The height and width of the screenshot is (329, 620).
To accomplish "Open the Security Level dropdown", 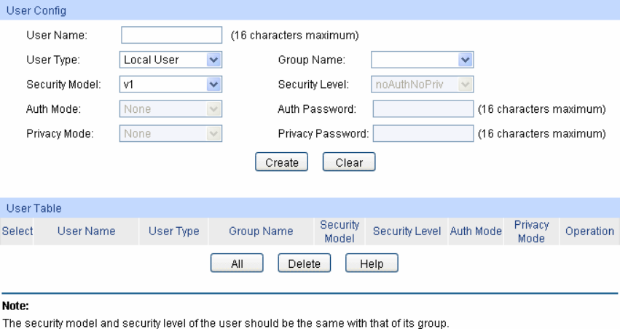I will click(423, 84).
